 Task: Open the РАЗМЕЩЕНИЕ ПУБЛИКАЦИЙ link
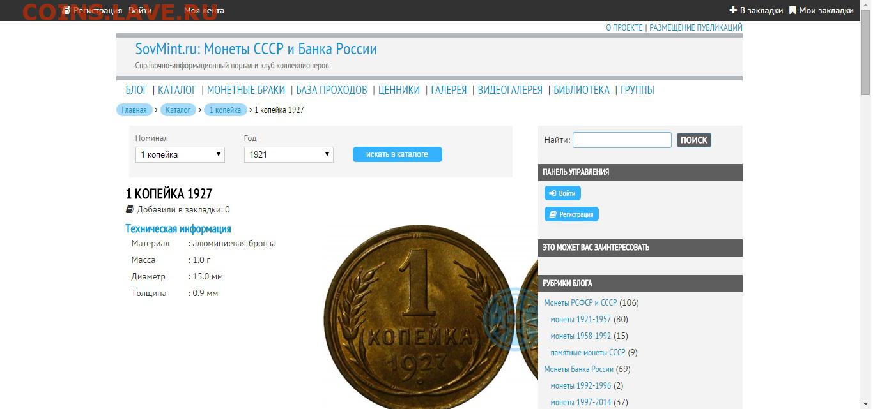(x=696, y=27)
